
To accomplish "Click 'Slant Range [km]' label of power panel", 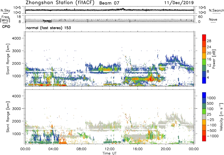I will pos(8,59).
